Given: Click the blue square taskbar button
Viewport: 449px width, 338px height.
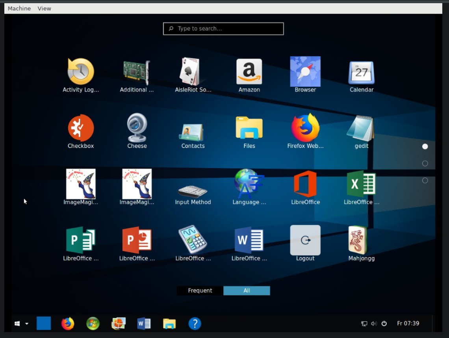Looking at the screenshot, I should click(44, 323).
